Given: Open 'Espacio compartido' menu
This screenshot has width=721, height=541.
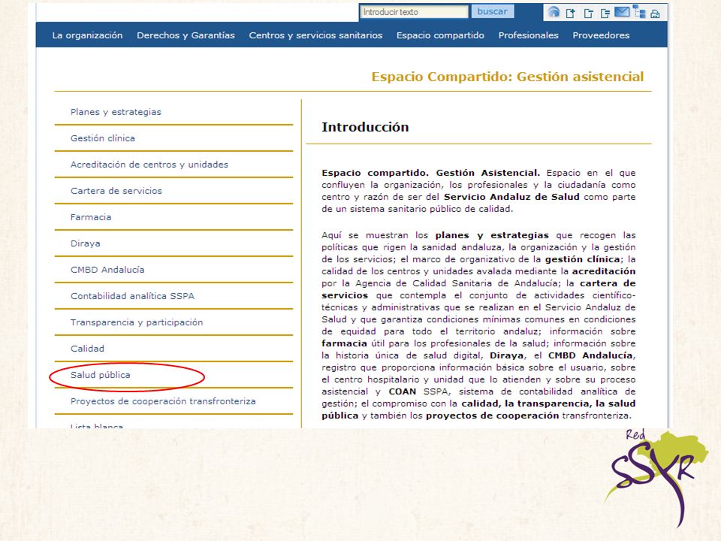Looking at the screenshot, I should click(440, 35).
